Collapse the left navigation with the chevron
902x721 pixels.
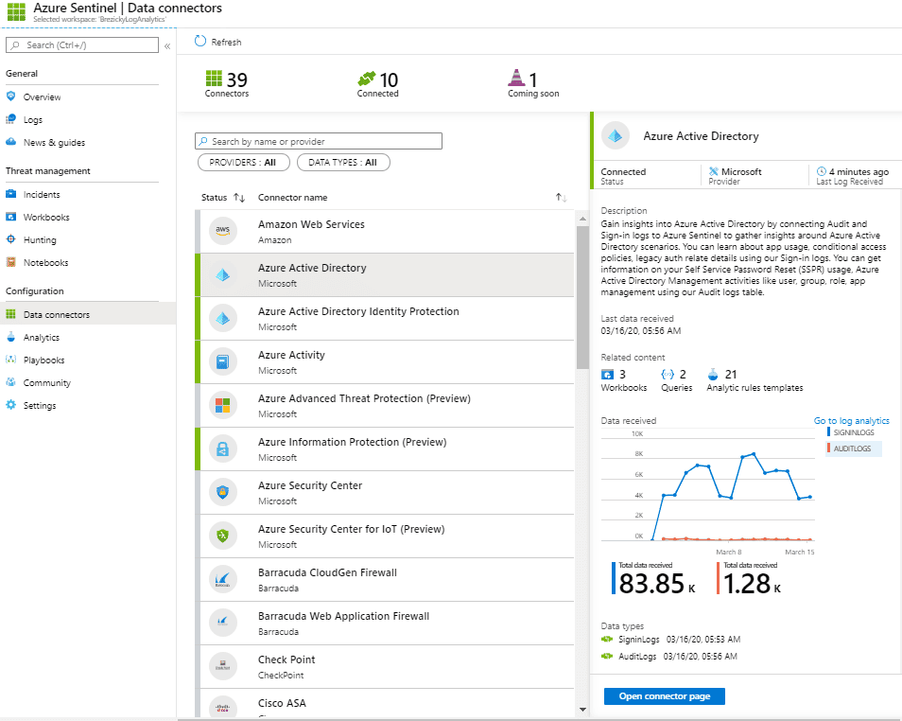[167, 46]
